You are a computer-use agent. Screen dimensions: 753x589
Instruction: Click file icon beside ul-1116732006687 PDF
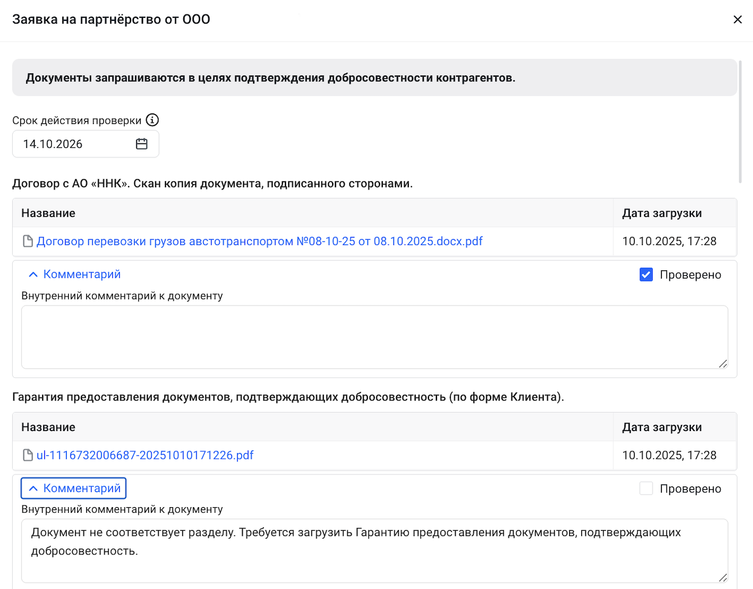click(28, 455)
